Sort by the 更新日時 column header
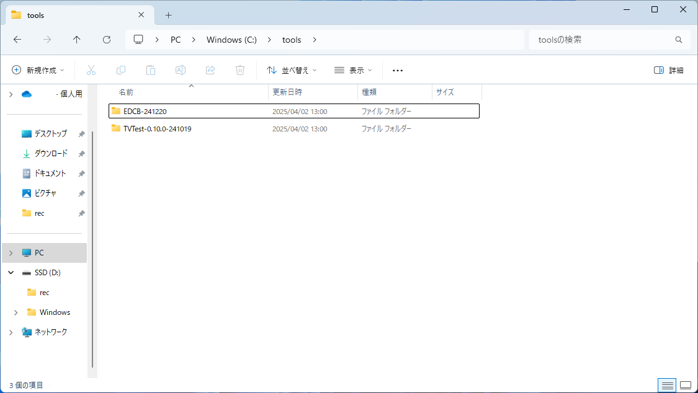Viewport: 698px width, 393px height. coord(313,92)
